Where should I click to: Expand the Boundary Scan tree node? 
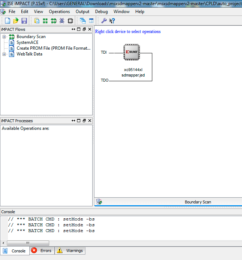point(4,37)
